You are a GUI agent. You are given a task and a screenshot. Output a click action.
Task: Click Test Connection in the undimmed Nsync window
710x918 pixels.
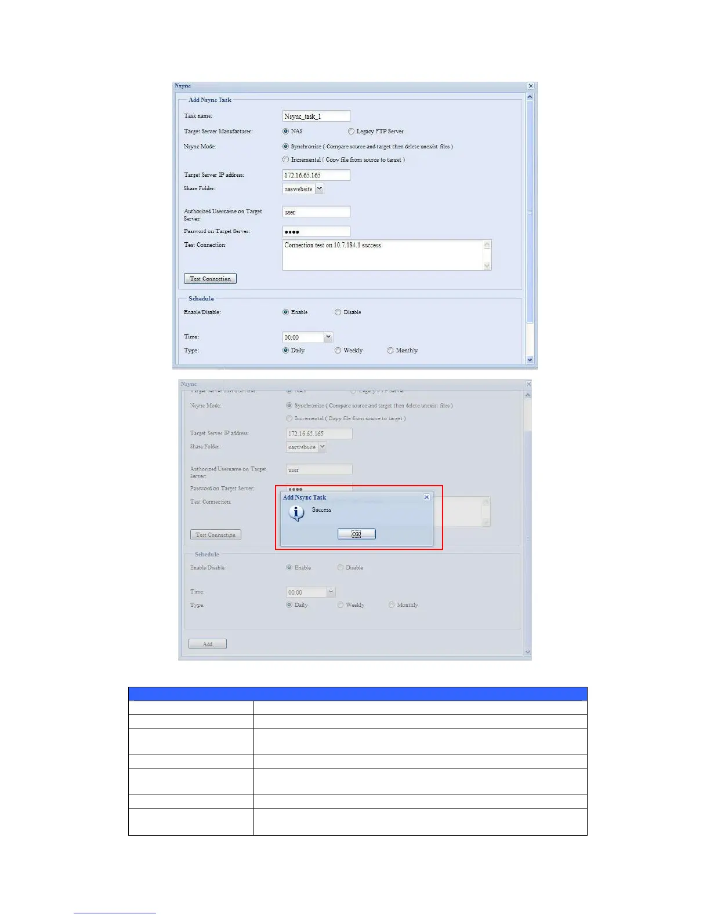pos(210,279)
